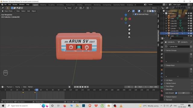Click the Blender logo icon in the menu bar
Viewport: 193px width, 108px height.
click(x=2, y=5)
